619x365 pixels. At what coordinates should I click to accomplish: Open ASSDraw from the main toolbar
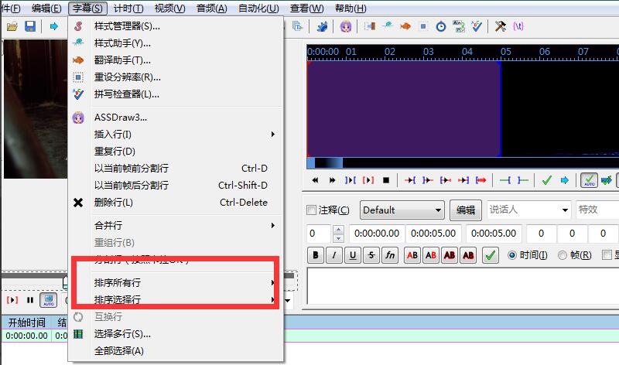pyautogui.click(x=346, y=26)
